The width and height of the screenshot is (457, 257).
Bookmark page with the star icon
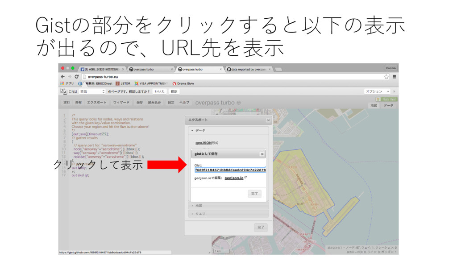click(x=386, y=77)
